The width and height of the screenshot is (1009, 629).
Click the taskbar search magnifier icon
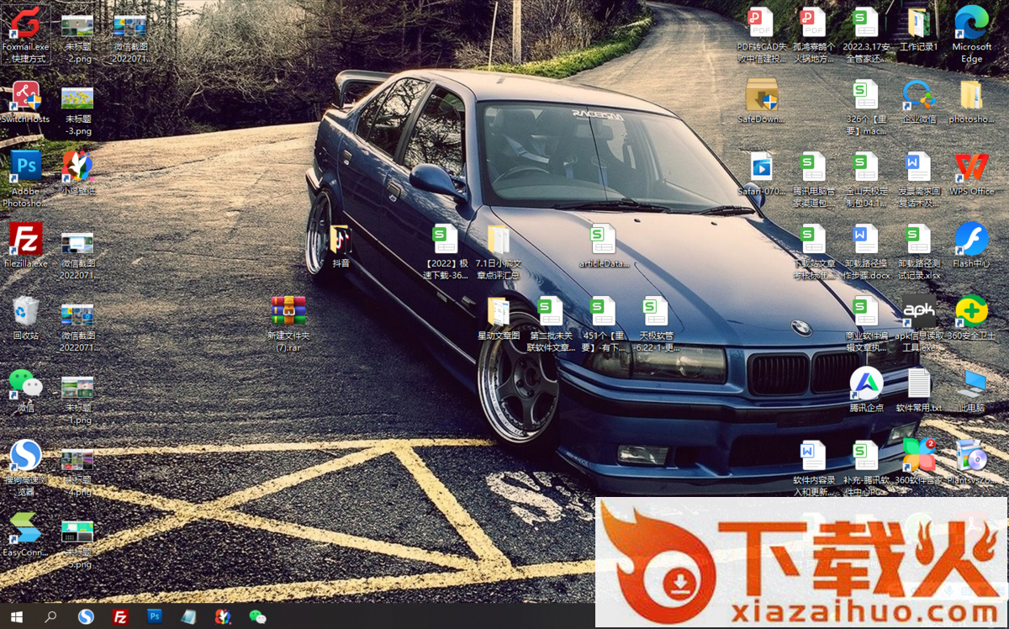(50, 616)
